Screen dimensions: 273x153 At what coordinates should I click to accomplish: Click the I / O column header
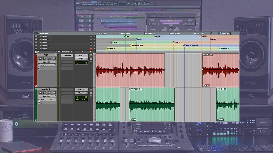point(81,52)
